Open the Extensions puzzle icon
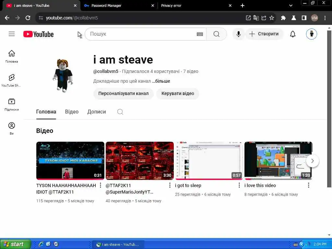This screenshot has width=332, height=249. (x=283, y=18)
